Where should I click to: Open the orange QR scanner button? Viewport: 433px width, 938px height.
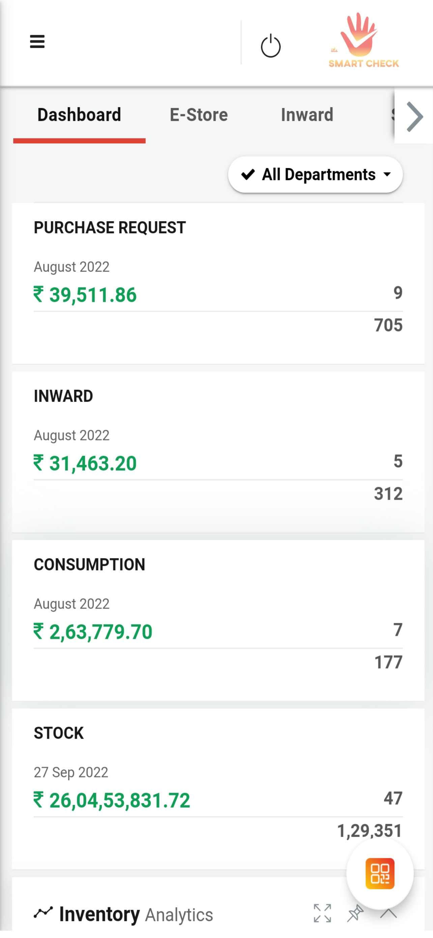(380, 873)
